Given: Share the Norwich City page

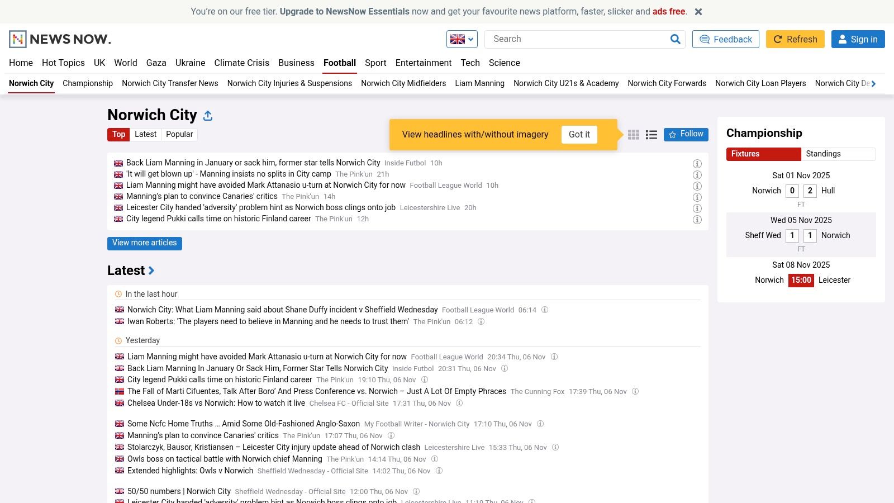Looking at the screenshot, I should (208, 116).
